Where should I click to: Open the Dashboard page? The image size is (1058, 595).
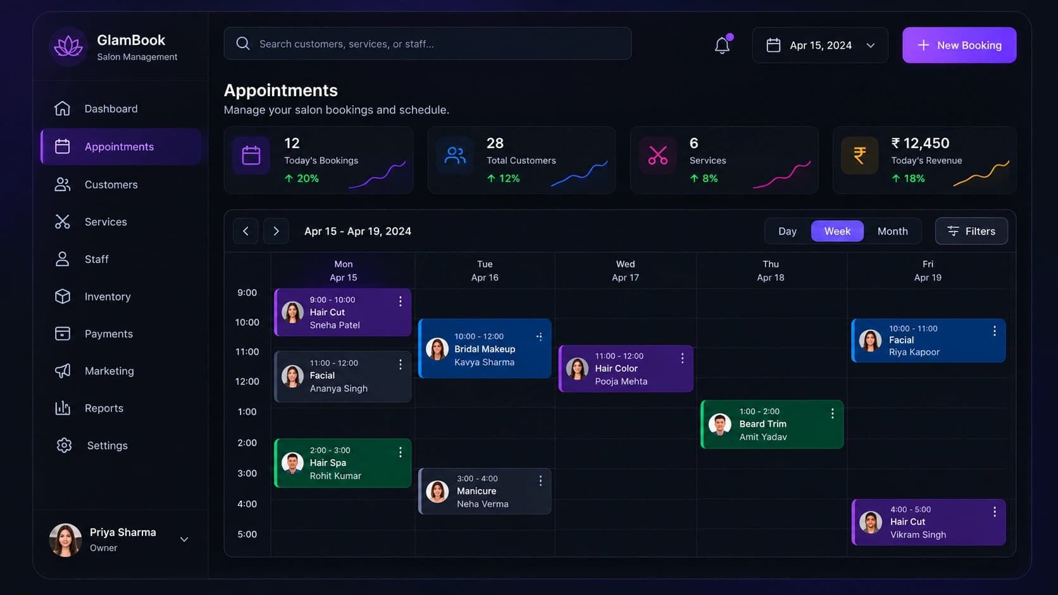[121, 109]
